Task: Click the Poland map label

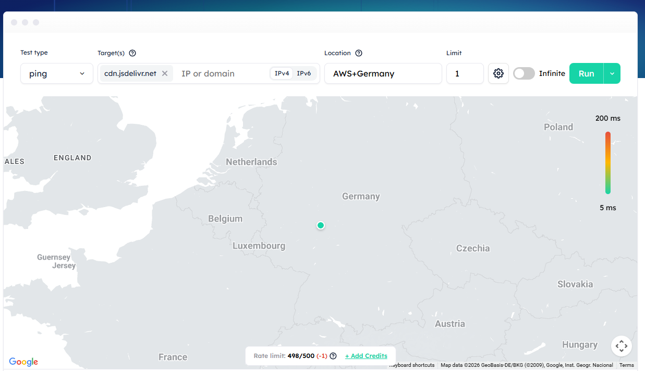Action: coord(558,127)
